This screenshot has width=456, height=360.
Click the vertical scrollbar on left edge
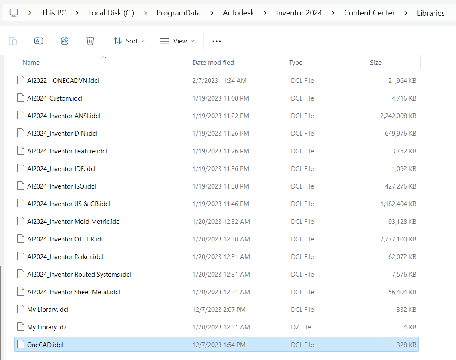tap(1, 309)
